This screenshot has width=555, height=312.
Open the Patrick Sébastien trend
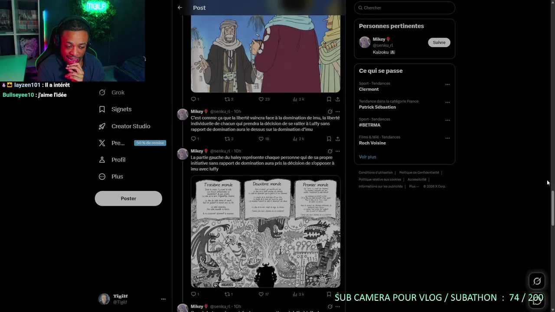377,107
